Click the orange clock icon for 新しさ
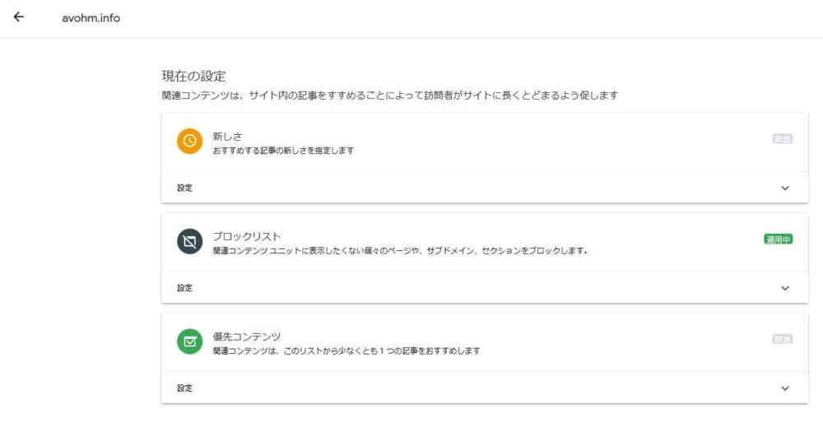The image size is (823, 432). (x=189, y=141)
